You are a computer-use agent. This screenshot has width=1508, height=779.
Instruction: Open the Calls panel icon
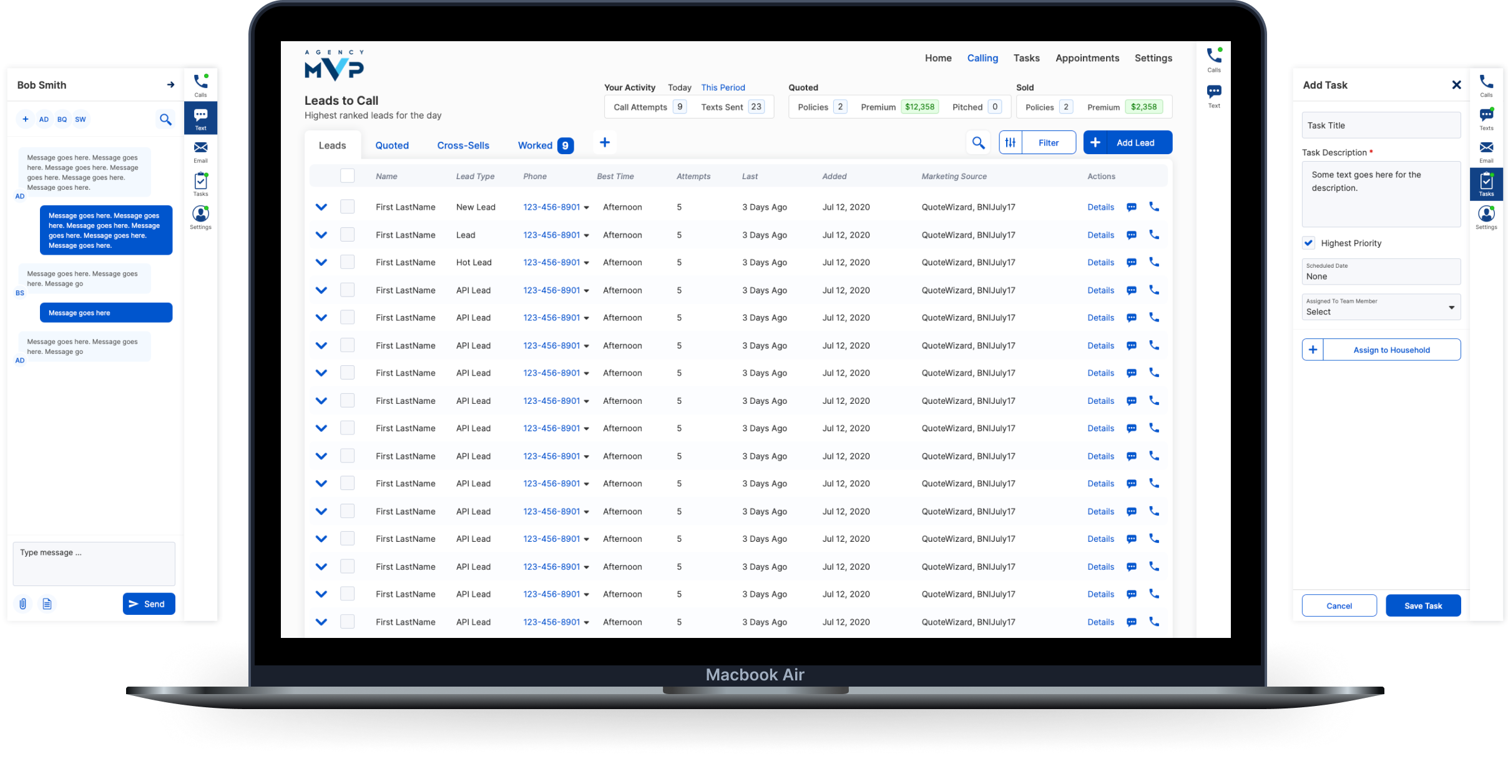click(200, 84)
